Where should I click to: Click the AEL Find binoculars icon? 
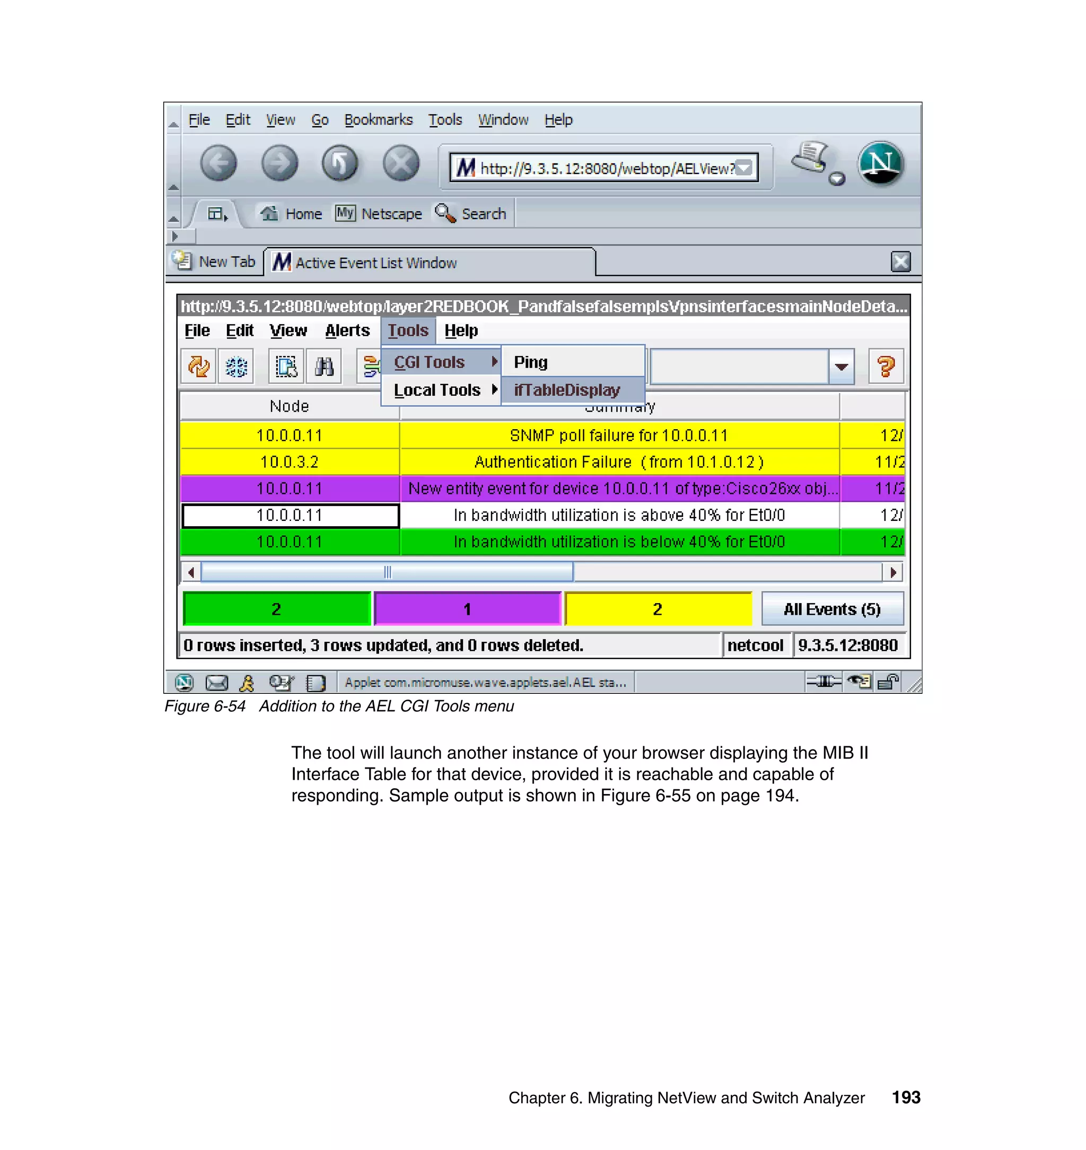[x=323, y=366]
